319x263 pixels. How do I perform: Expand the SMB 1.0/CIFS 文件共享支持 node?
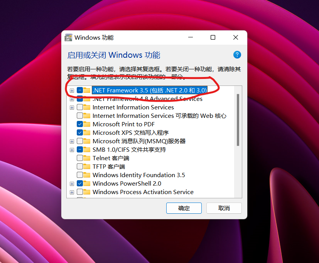click(72, 150)
